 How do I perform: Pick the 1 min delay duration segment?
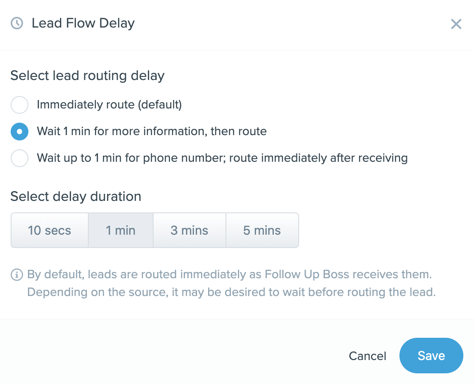(121, 230)
